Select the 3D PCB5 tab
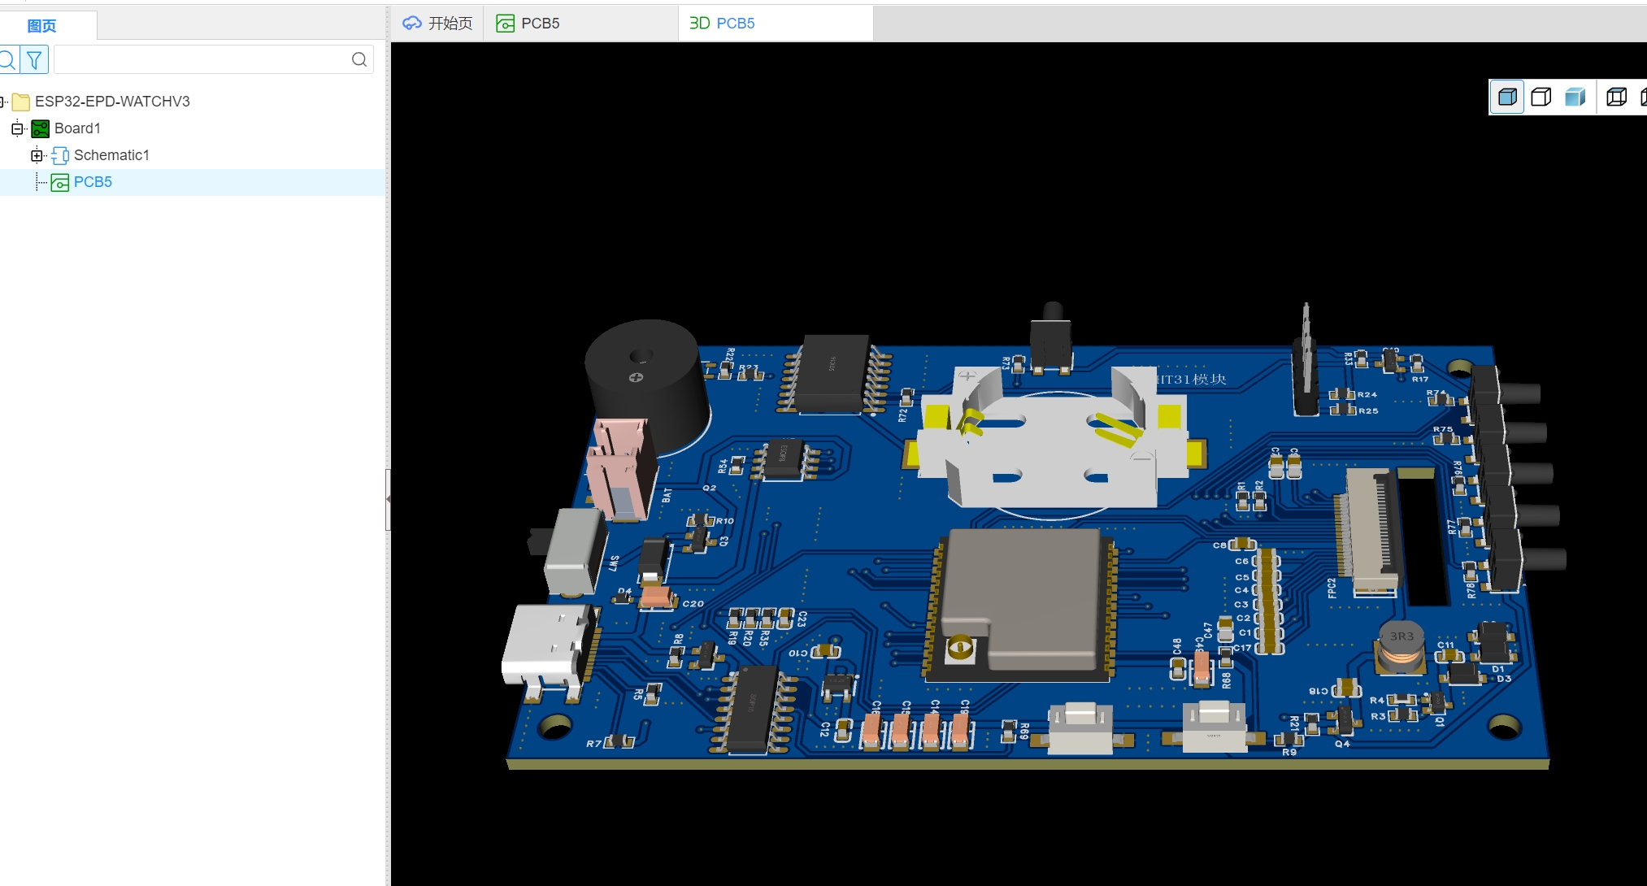The height and width of the screenshot is (886, 1647). pyautogui.click(x=723, y=24)
